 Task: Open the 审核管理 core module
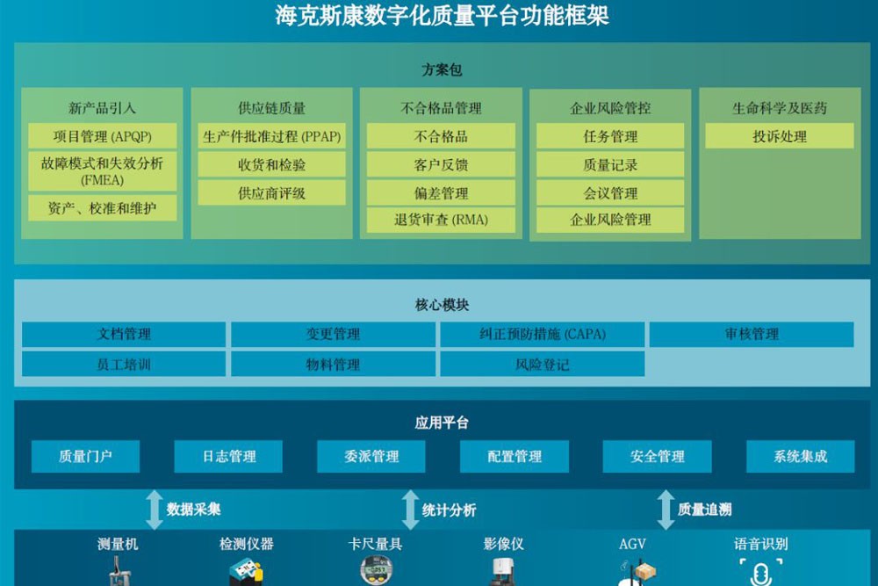[x=752, y=334]
